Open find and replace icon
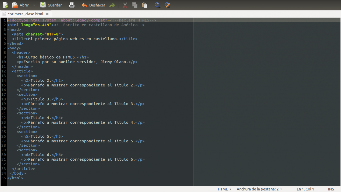Screen dimensions: 341x192 (x=167, y=5)
